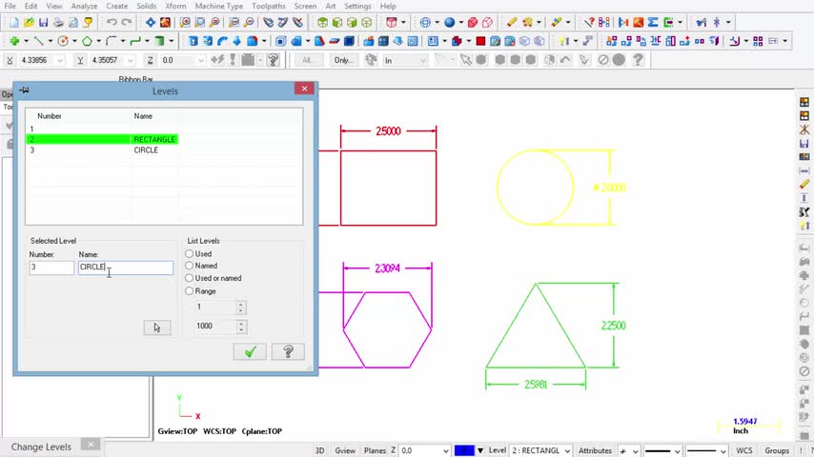Screen dimensions: 814x457
Task: Click the Attributes button in status bar
Action: click(595, 450)
